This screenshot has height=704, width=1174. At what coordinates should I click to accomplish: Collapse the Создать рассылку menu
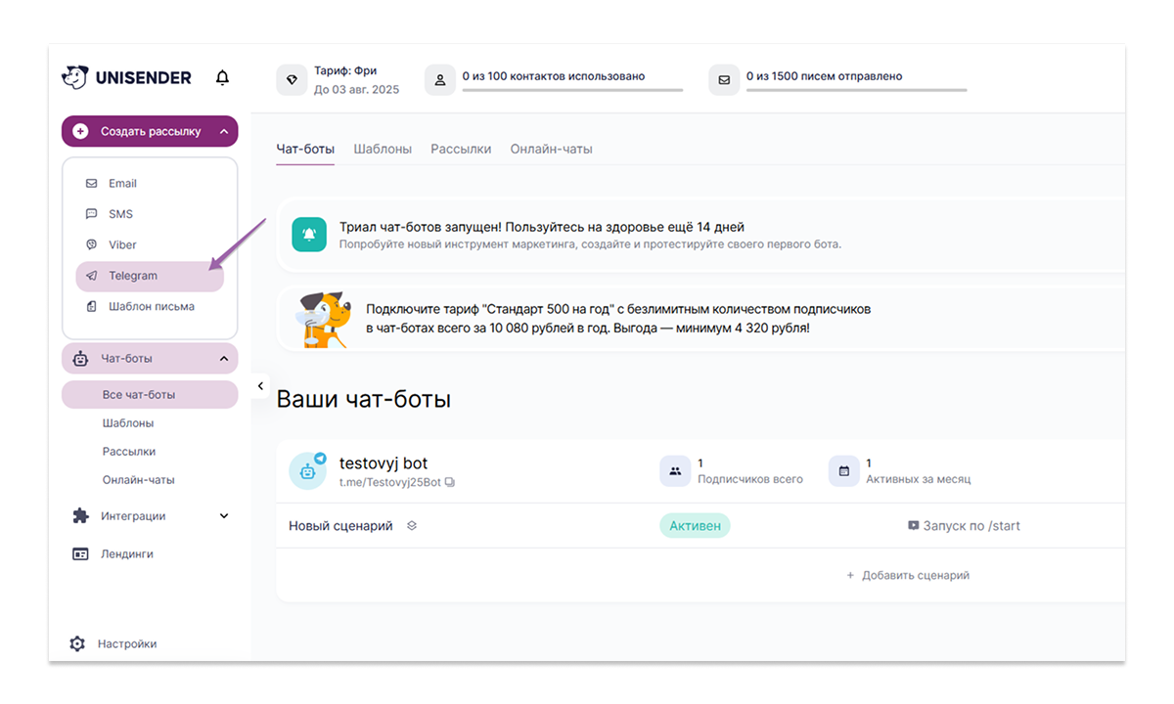pos(223,131)
